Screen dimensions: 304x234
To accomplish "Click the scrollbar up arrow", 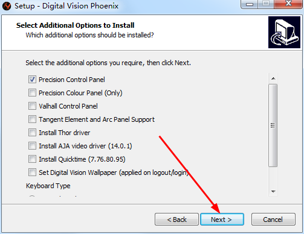I will [273, 78].
